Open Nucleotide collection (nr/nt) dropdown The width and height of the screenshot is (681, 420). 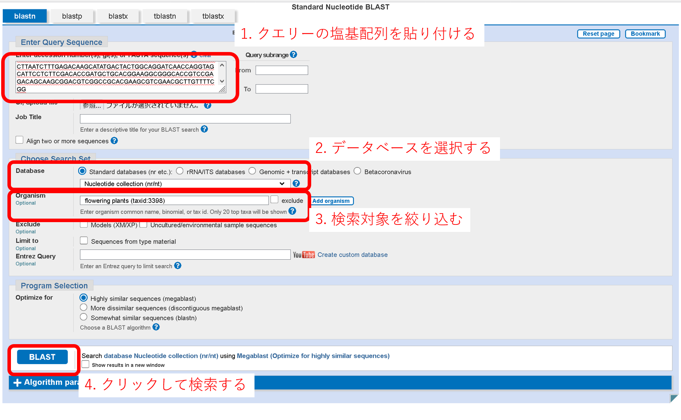[185, 184]
